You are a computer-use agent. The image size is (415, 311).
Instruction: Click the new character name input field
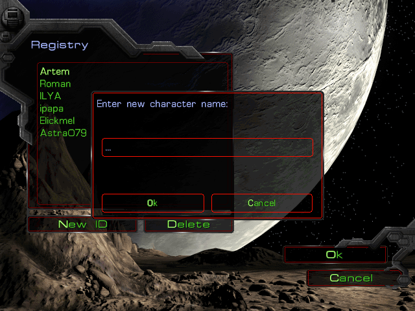click(207, 147)
